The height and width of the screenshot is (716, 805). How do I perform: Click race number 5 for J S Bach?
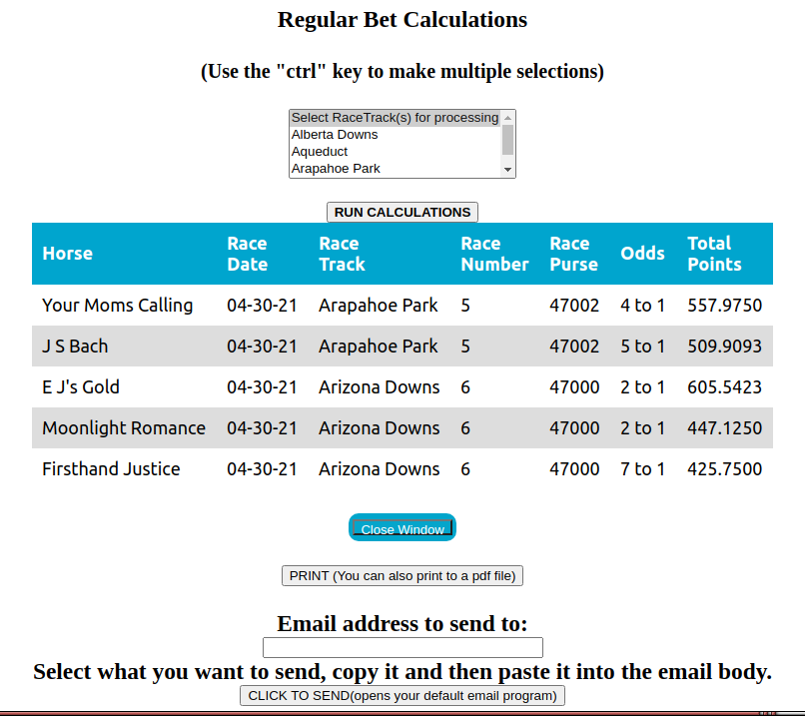tap(465, 346)
